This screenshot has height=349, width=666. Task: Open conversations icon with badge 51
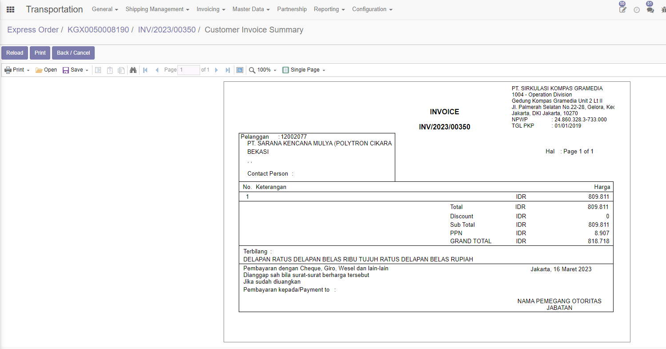click(650, 10)
